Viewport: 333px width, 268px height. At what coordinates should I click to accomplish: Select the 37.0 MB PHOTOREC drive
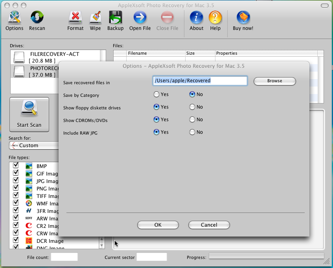[35, 71]
